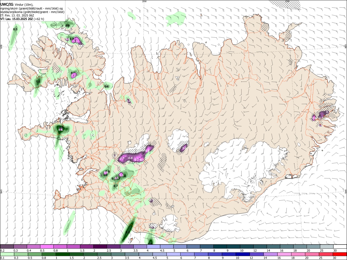Select the violet swatch after 12 in lower legend
The width and height of the screenshot is (347, 260).
[256, 254]
